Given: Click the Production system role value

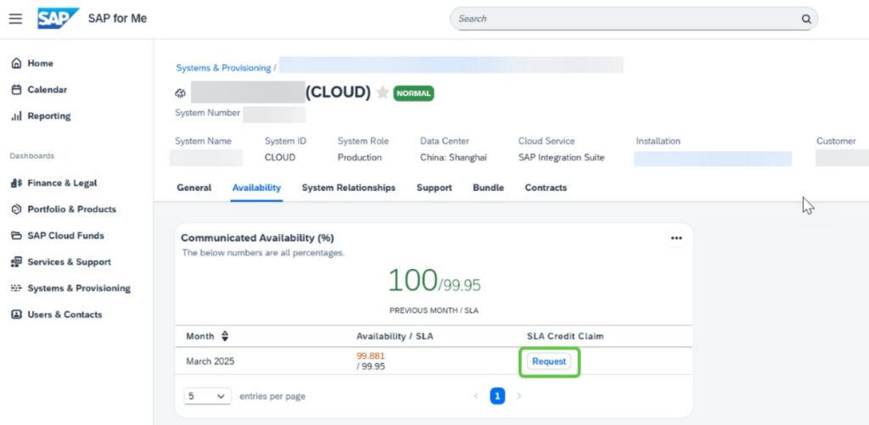Looking at the screenshot, I should point(359,158).
